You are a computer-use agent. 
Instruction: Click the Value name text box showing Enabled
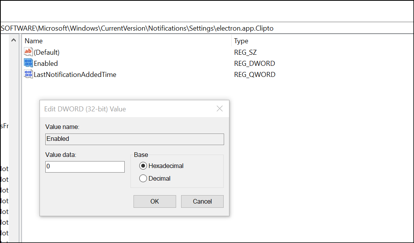click(x=134, y=139)
